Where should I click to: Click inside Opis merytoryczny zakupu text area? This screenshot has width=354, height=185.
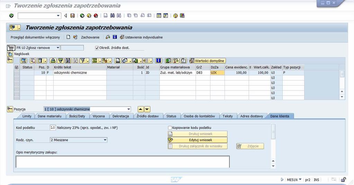(x=122, y=162)
